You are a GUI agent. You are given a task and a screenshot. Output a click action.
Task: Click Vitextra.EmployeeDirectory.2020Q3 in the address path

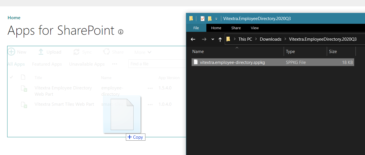coord(323,39)
